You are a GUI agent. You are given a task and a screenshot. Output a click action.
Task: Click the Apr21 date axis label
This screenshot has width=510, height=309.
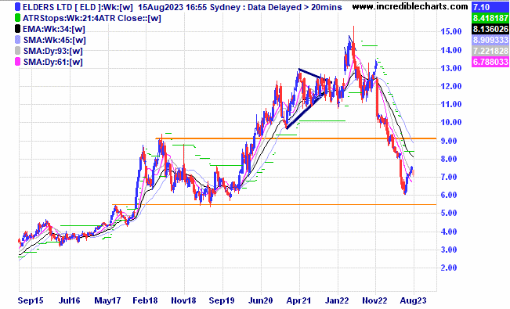click(x=298, y=300)
